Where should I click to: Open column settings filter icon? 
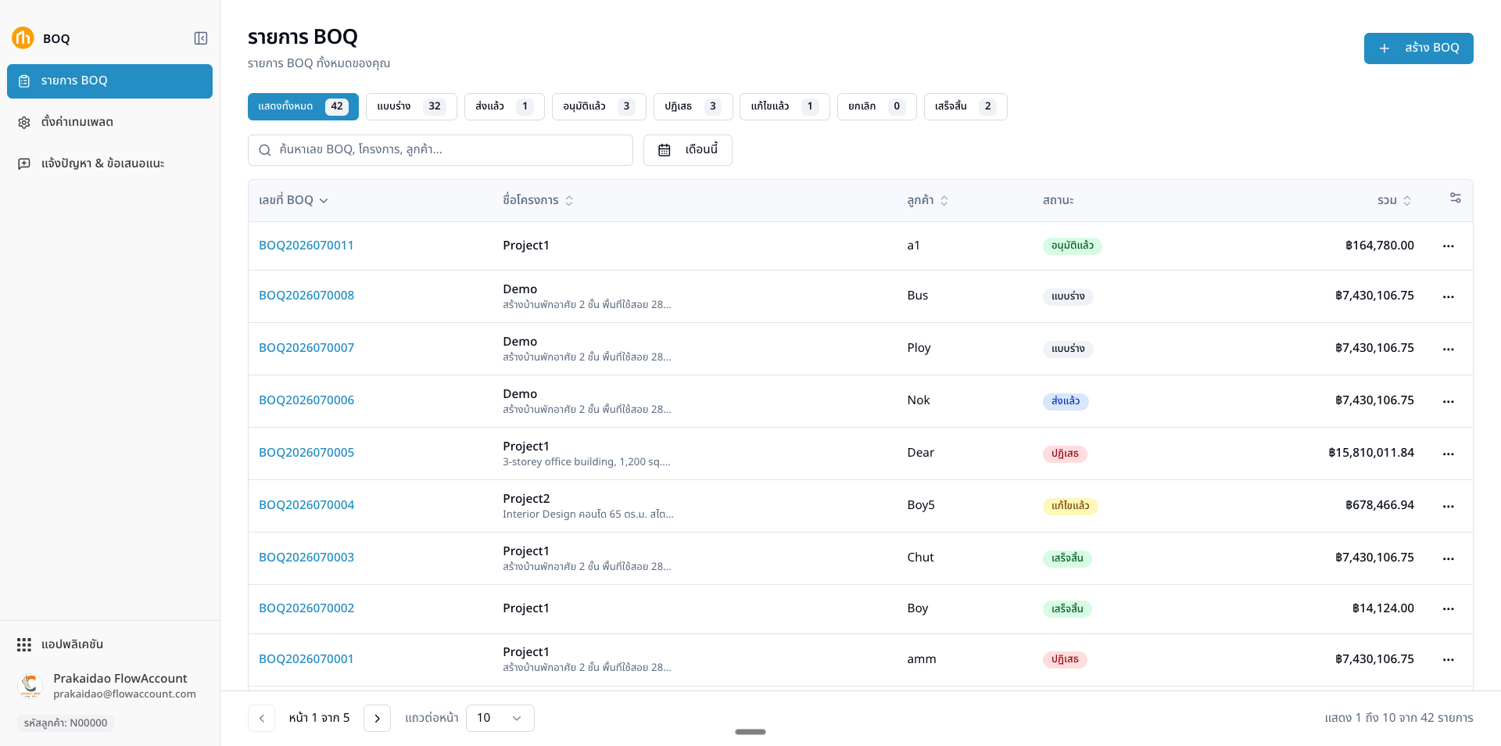[x=1455, y=198]
